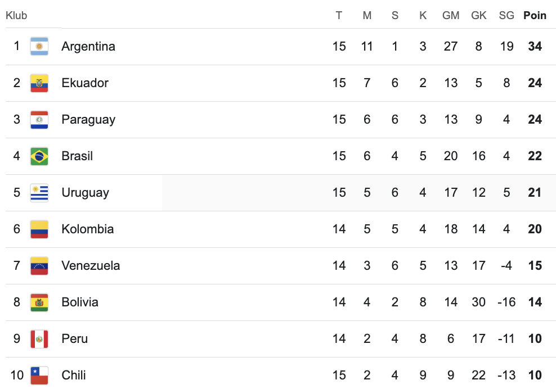Select the Venezuela team name

click(91, 265)
